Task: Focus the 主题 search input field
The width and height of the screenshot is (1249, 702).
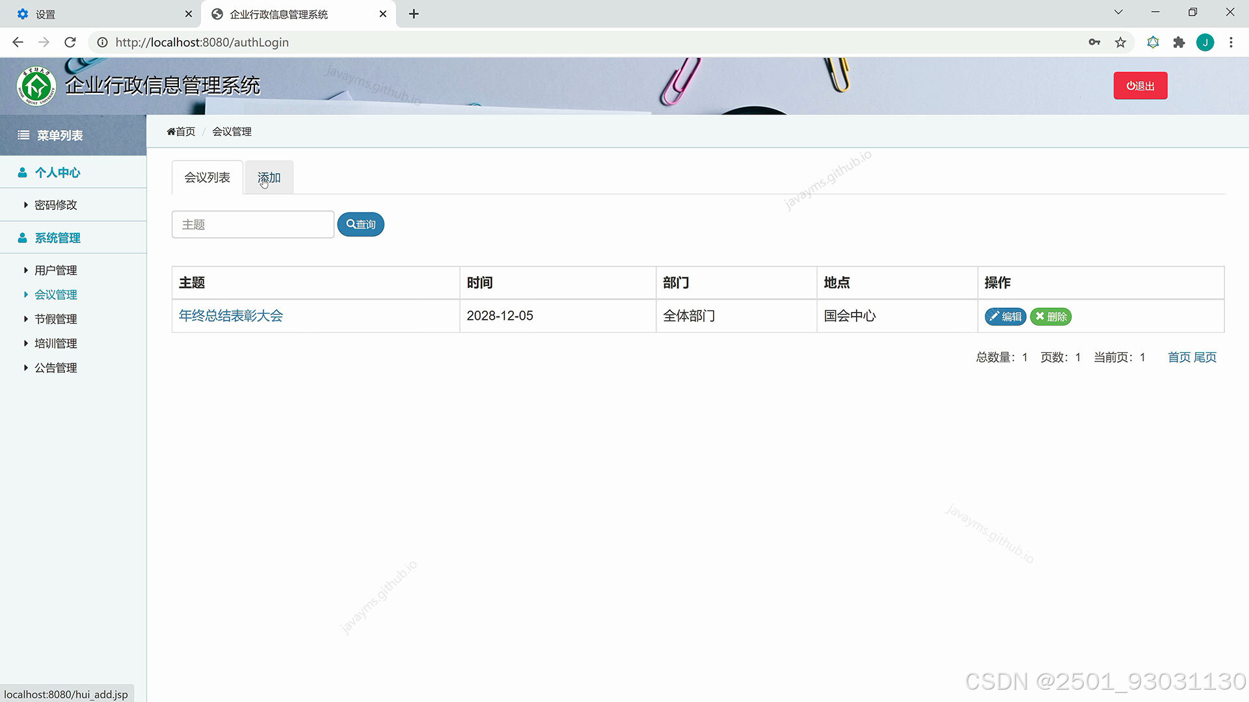Action: point(252,224)
